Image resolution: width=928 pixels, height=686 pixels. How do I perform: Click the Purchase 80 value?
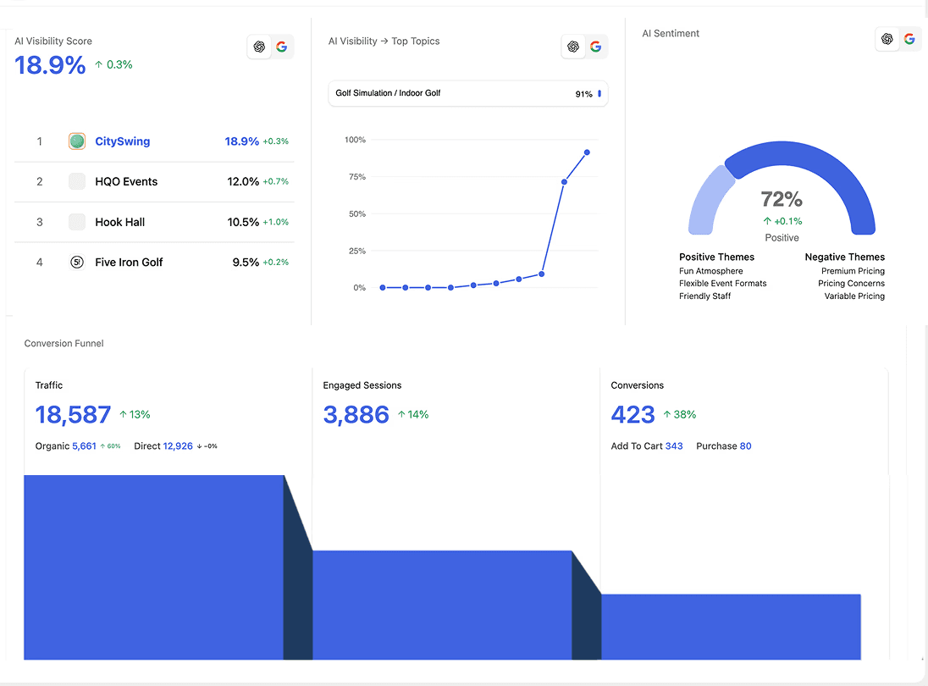tap(746, 446)
